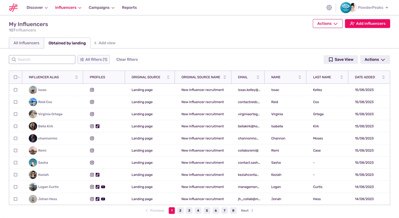Tick the checkbox for Issac's row
This screenshot has width=399, height=218.
[15, 90]
